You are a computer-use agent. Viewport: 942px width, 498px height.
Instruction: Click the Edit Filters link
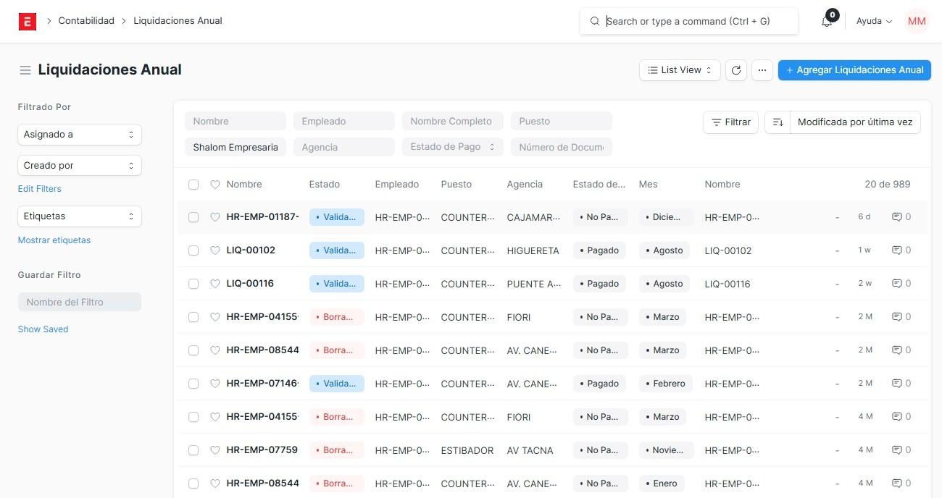tap(39, 189)
